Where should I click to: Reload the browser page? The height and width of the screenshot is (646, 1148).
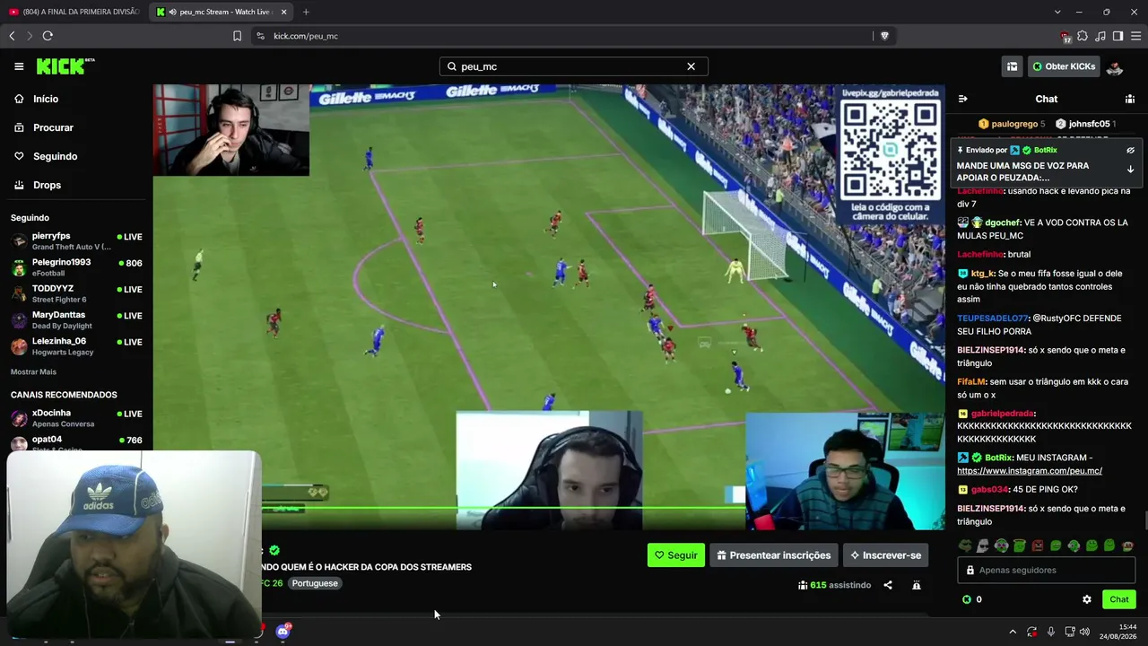coord(48,36)
